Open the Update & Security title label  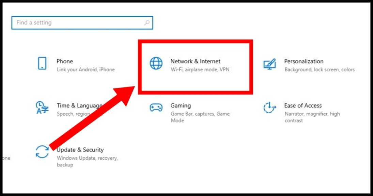pos(80,150)
